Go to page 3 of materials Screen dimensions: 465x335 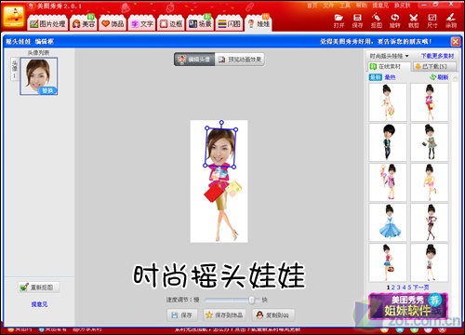pyautogui.click(x=399, y=288)
